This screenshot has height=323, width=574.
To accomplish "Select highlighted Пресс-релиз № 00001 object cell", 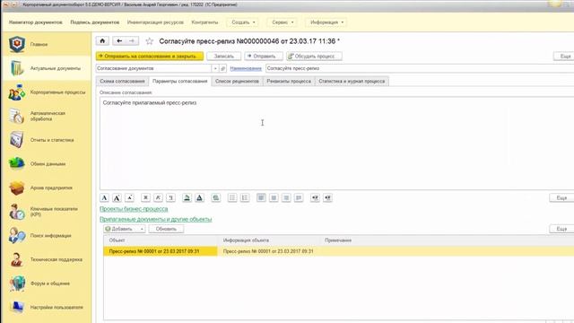I will pos(161,251).
